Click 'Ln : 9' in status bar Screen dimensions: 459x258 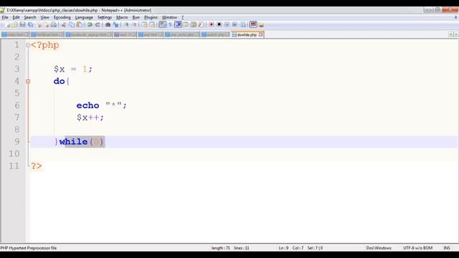point(283,248)
